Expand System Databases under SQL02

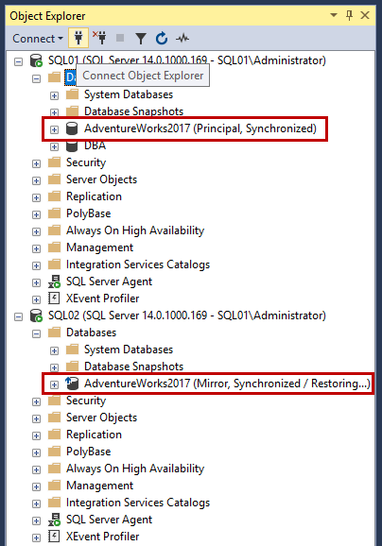coord(54,350)
